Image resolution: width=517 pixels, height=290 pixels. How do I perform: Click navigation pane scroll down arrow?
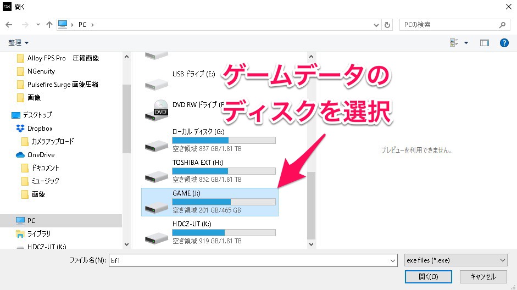pos(126,244)
